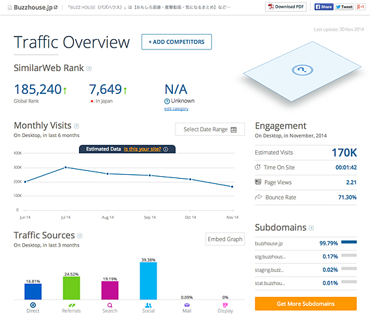Click the Time On Site value 00:01:42
The width and height of the screenshot is (370, 319).
346,168
